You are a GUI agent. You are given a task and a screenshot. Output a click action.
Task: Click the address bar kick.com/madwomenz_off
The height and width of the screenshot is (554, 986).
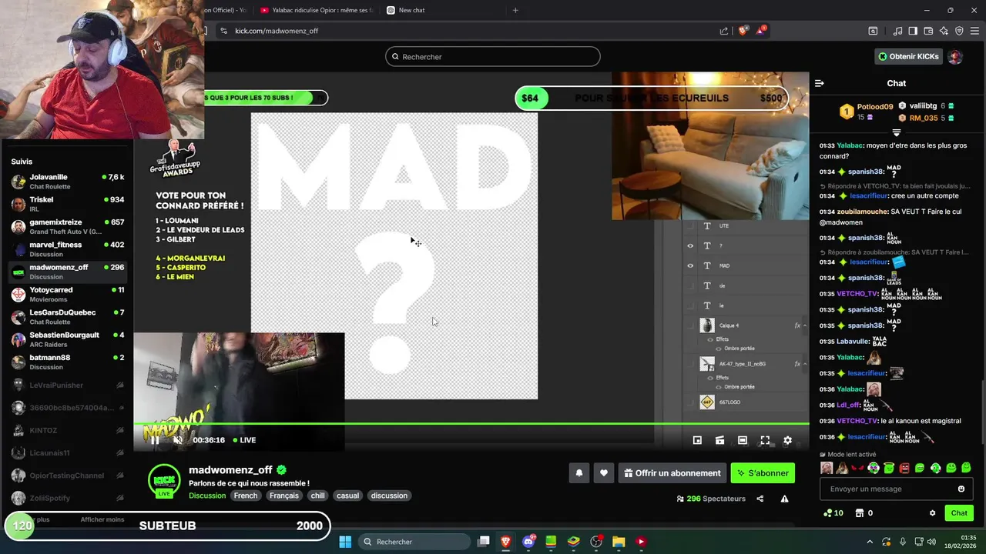tap(277, 31)
